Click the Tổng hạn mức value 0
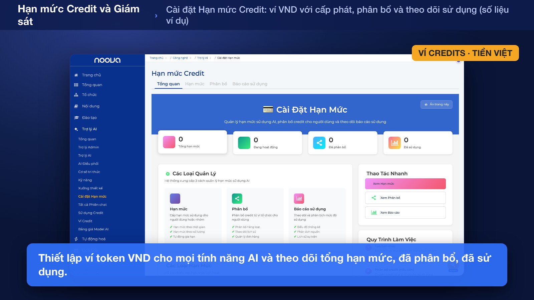Screen dimensions: 534x300 click(181, 139)
